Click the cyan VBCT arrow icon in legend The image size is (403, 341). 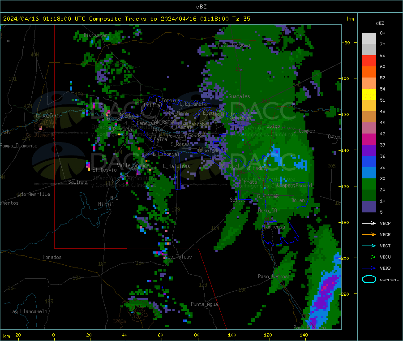(369, 246)
